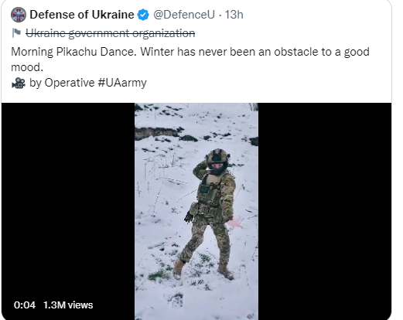Click the flag icon beside government label

click(x=16, y=33)
